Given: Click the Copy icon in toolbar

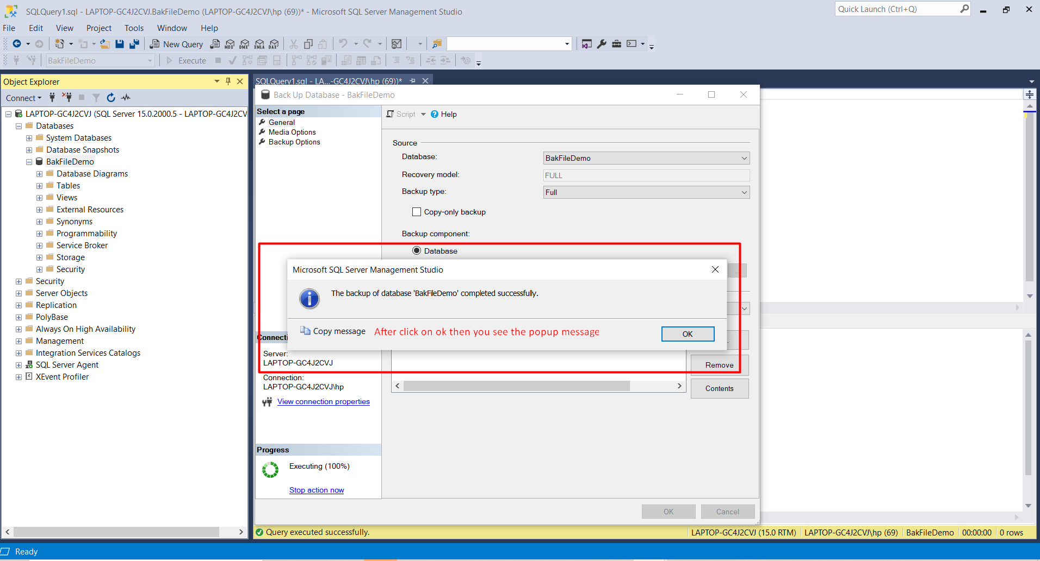Looking at the screenshot, I should [308, 44].
